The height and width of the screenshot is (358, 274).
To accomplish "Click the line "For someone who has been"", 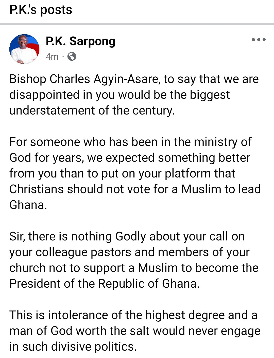I will point(130,142).
